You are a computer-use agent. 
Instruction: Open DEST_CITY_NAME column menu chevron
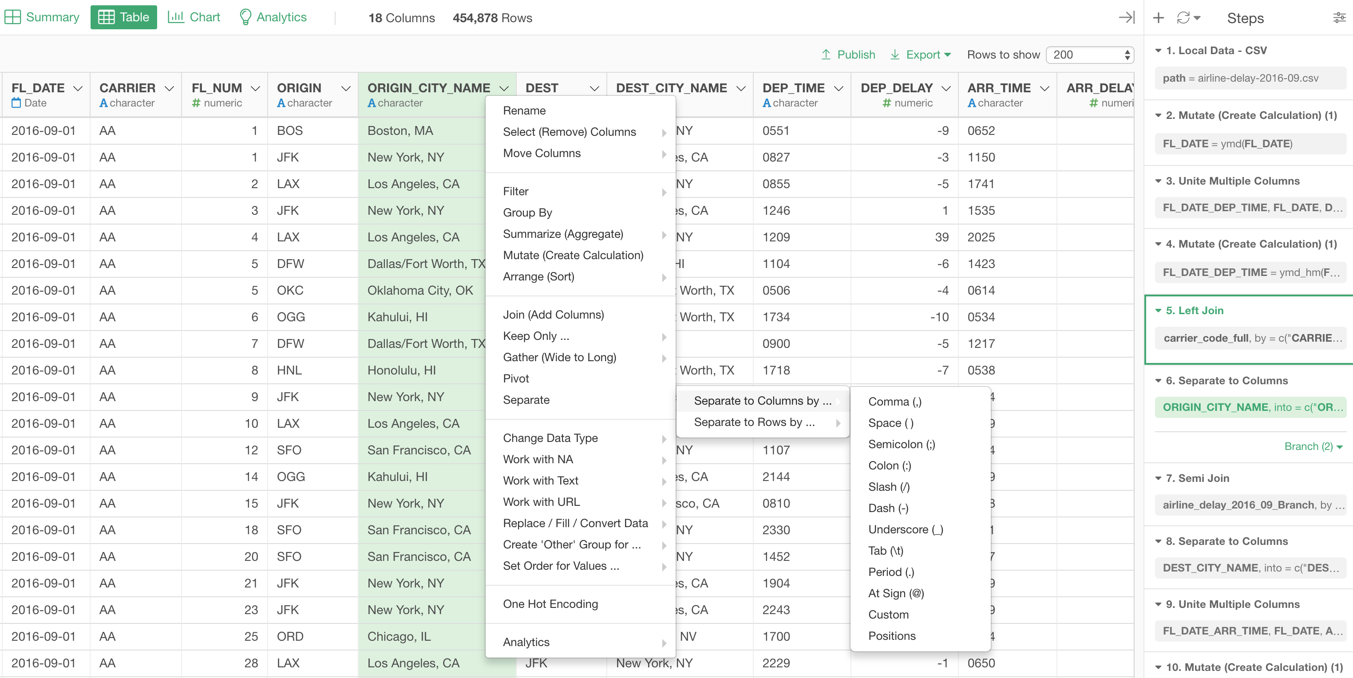[740, 88]
